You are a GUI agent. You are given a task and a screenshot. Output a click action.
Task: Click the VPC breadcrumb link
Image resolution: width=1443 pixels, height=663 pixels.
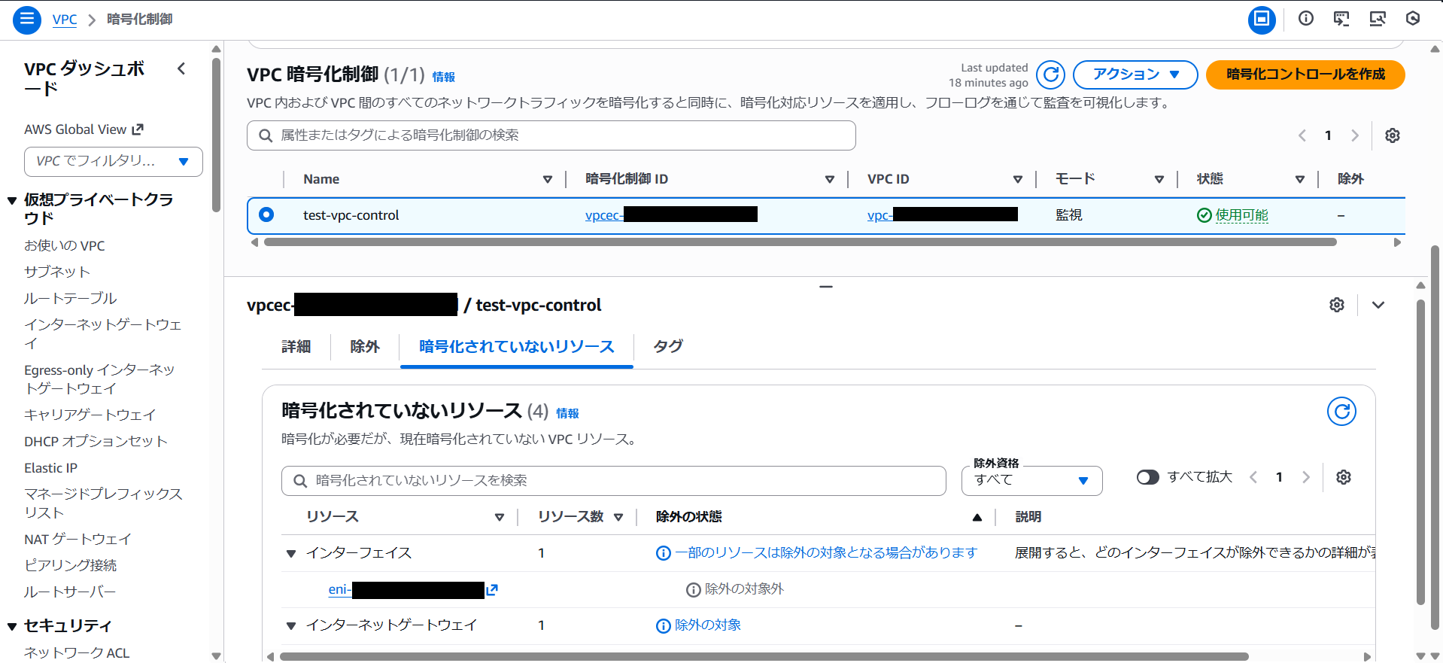(x=65, y=20)
